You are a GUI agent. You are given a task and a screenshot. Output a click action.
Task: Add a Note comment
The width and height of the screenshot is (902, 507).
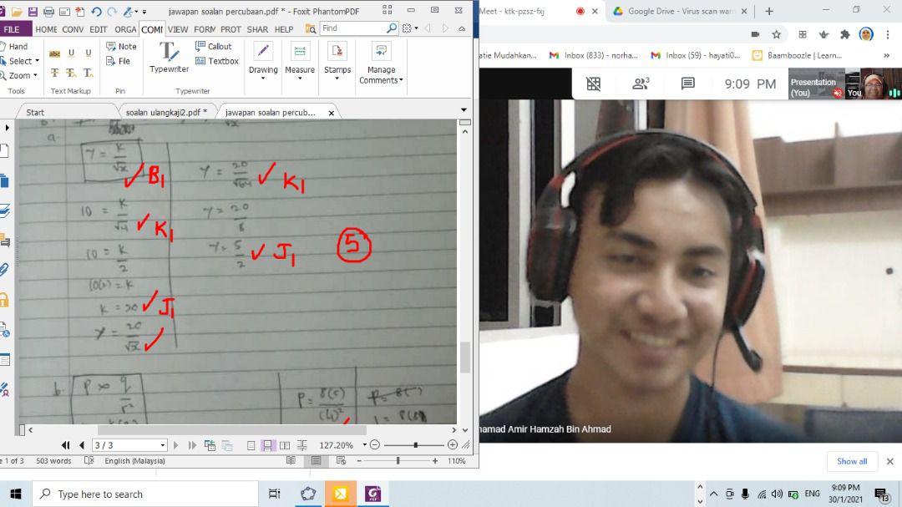click(121, 46)
